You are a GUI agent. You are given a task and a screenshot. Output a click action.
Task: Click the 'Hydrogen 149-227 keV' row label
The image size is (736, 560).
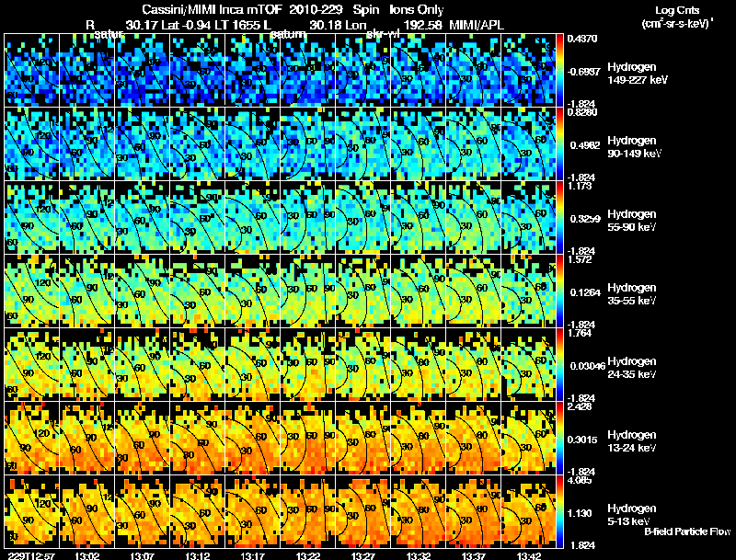coord(637,74)
